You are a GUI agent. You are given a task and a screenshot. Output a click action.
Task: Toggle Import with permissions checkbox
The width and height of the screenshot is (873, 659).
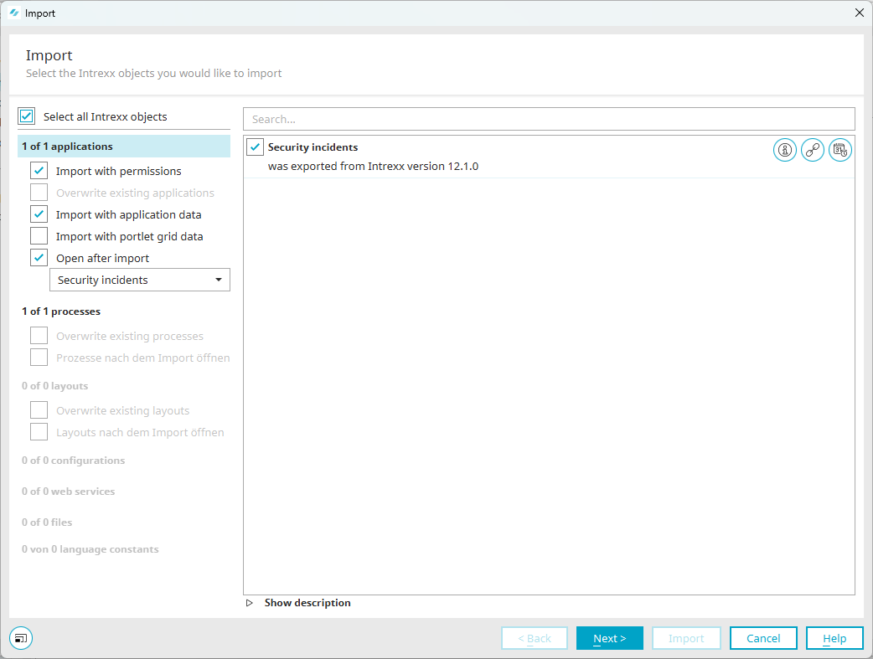click(39, 171)
